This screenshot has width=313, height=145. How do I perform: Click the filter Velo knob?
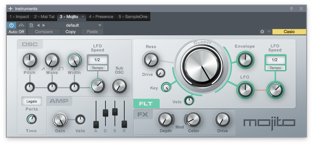(189, 101)
